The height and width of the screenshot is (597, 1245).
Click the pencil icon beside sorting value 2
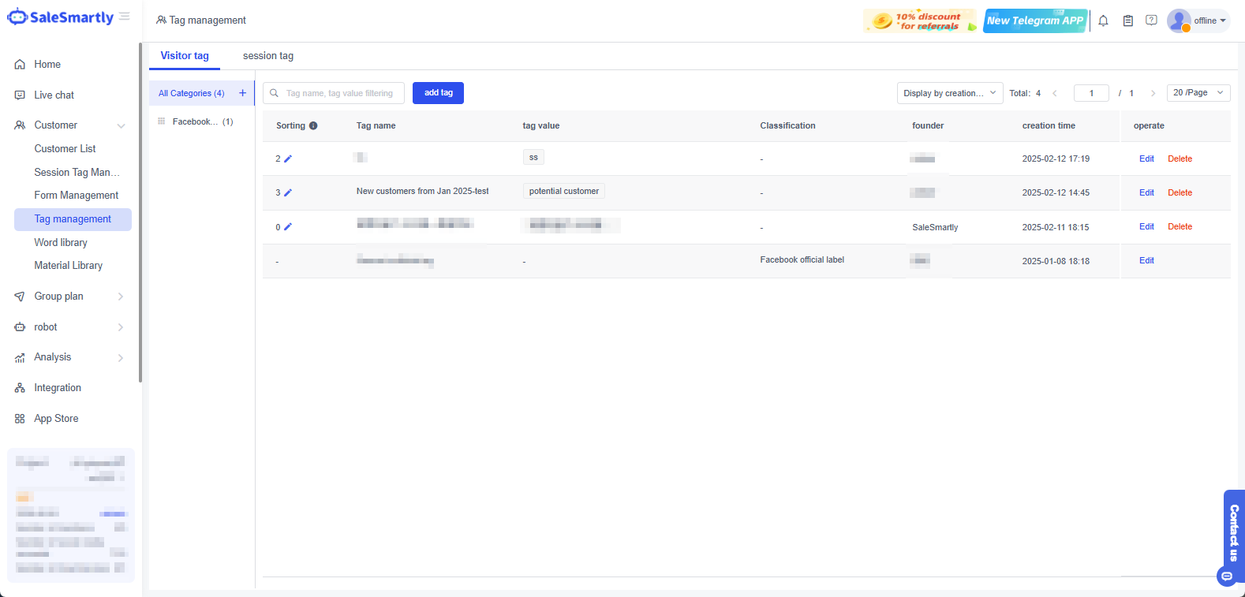(288, 159)
